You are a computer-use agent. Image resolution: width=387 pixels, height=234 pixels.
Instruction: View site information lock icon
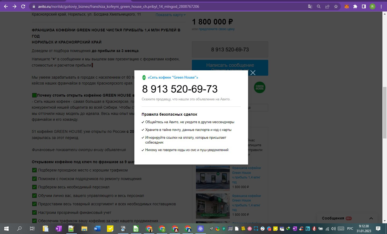[34, 6]
